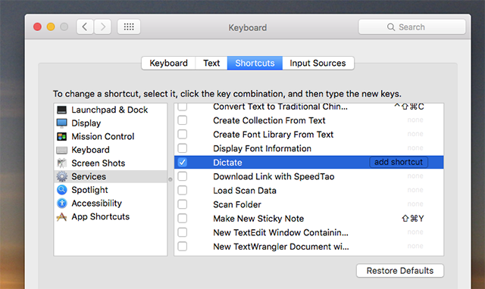This screenshot has width=485, height=289.
Task: Enable Create Font Library From Text checkbox
Action: pos(183,135)
